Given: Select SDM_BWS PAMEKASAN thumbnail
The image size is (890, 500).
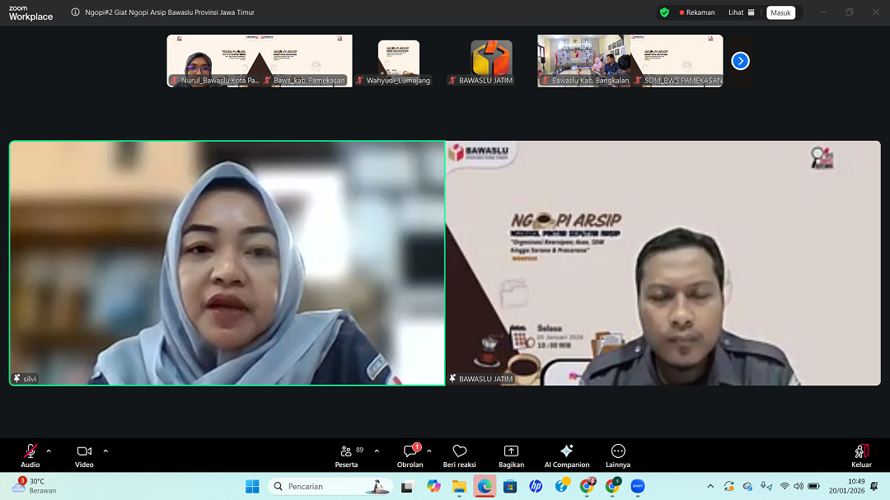Looking at the screenshot, I should (x=677, y=61).
